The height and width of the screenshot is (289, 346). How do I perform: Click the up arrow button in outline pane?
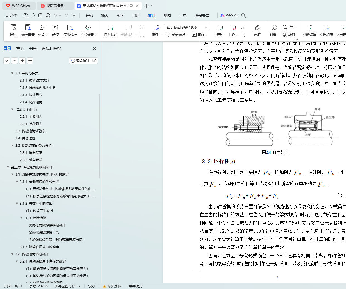click(14, 60)
